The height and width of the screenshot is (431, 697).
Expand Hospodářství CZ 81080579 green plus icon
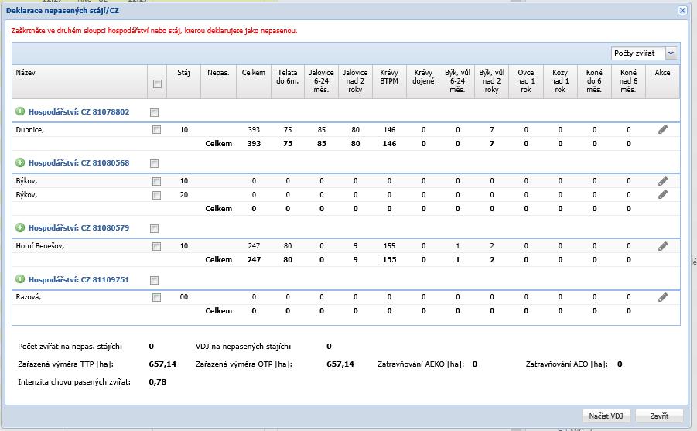click(x=20, y=227)
